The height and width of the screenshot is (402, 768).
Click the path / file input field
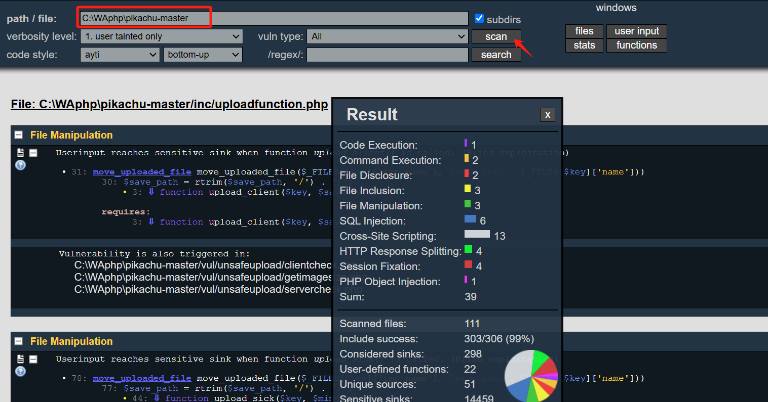tap(274, 18)
